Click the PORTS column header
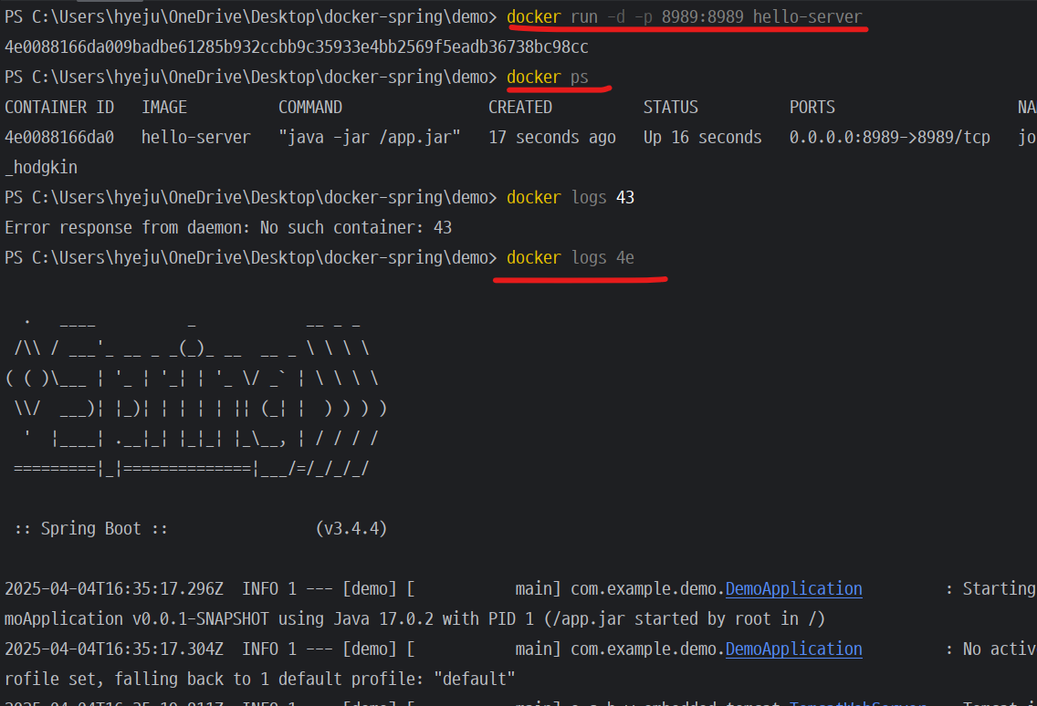The width and height of the screenshot is (1037, 706). click(x=812, y=107)
